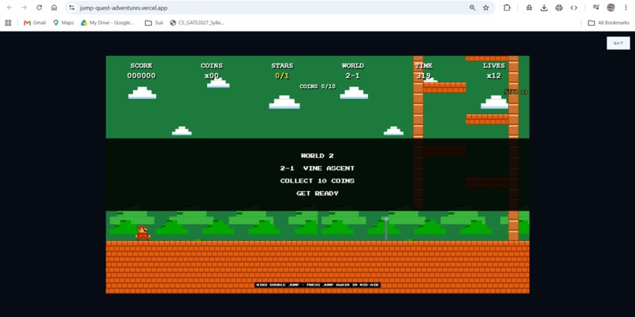Open the Maps bookmark
This screenshot has height=317, width=635.
63,23
